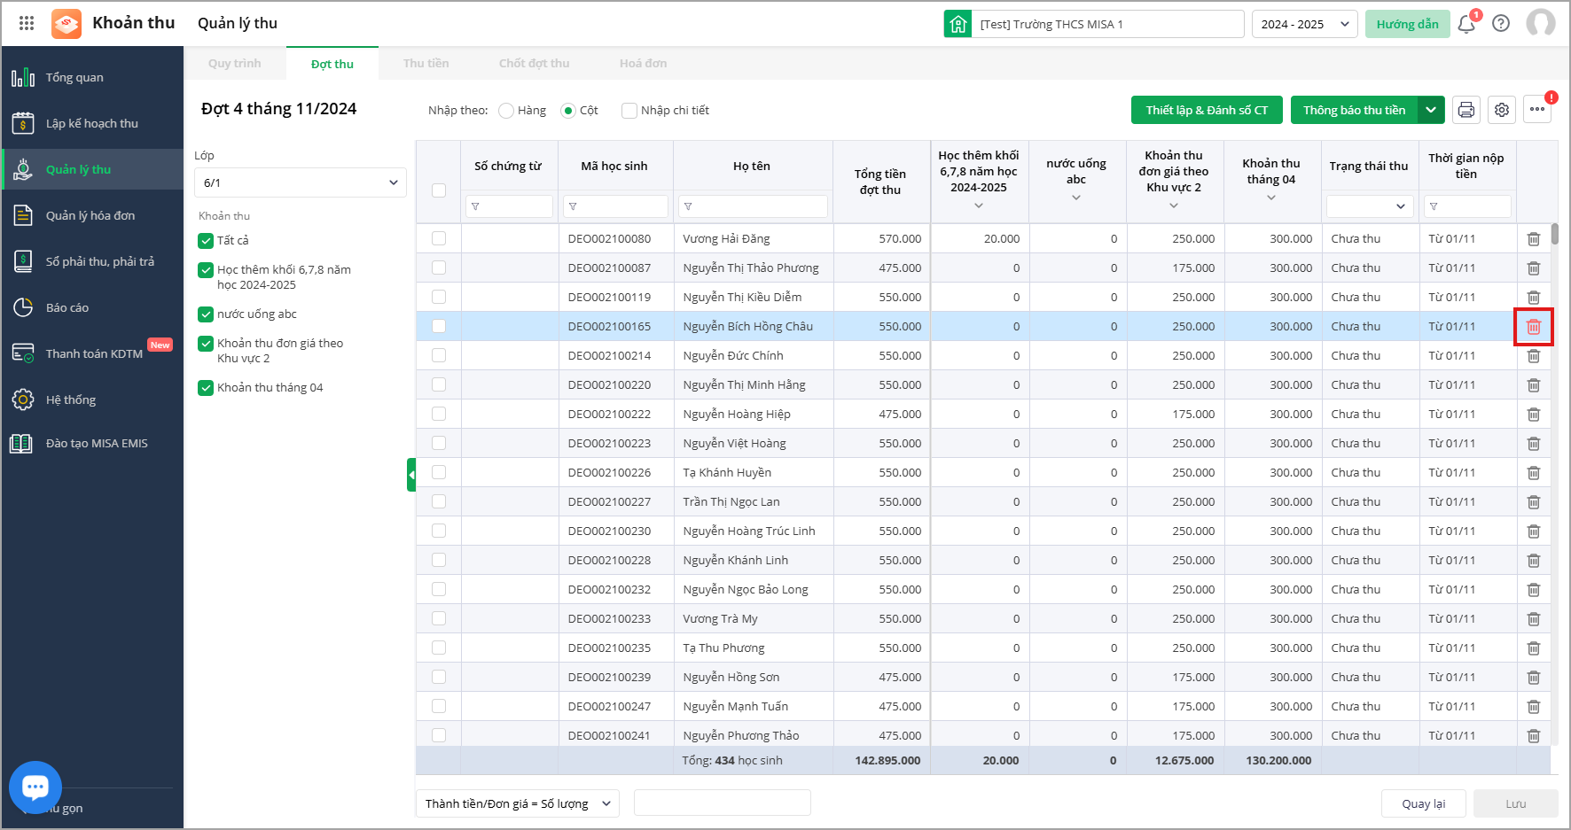Open the notification bell
Viewport: 1571px width, 830px height.
pos(1465,24)
